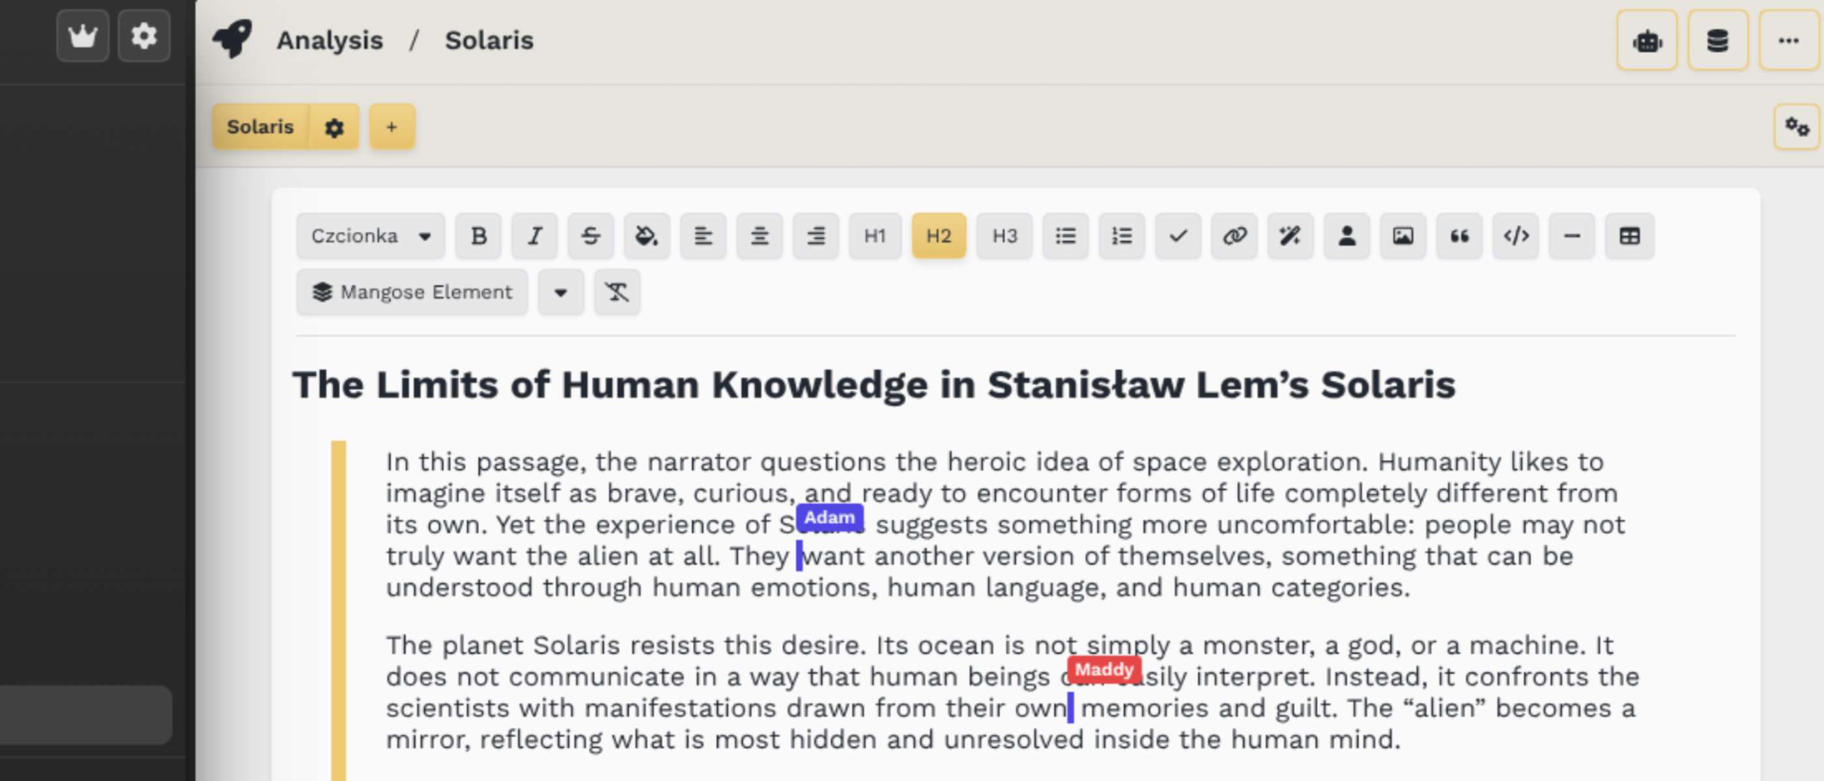The image size is (1824, 781).
Task: Insert a user mention with person icon
Action: point(1347,236)
